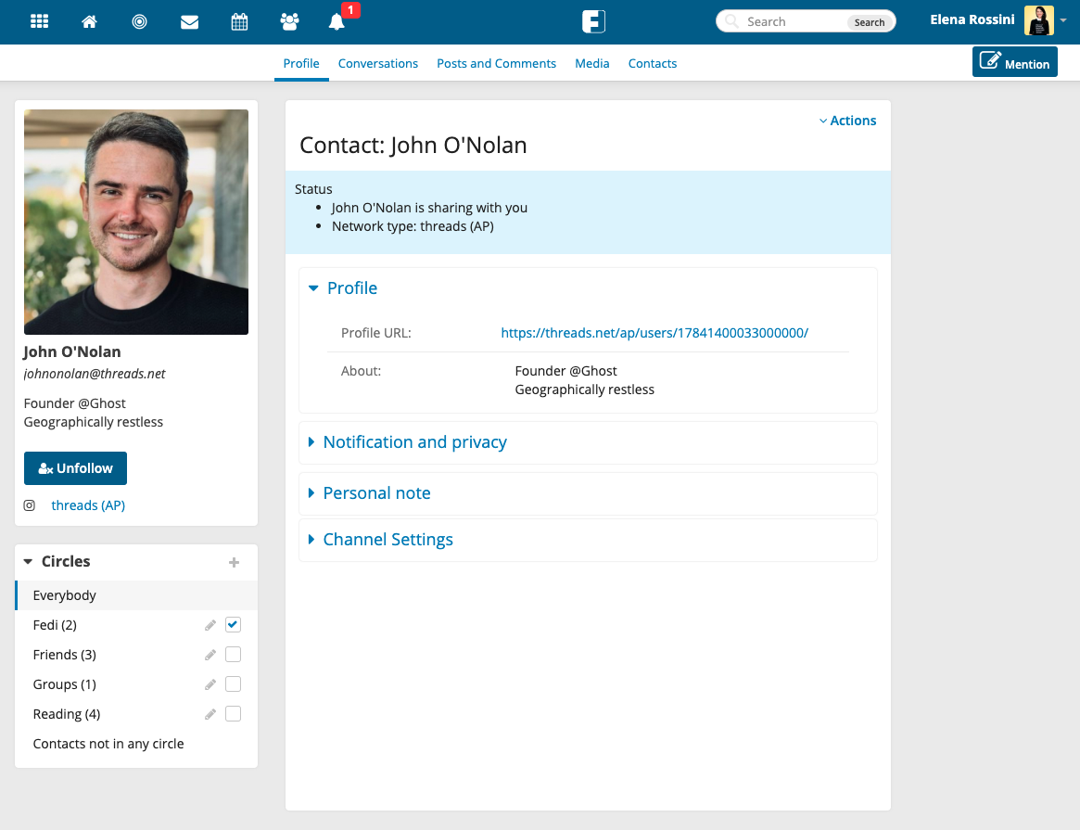Go to home via house icon
Screen dimensions: 1080x830
(90, 21)
